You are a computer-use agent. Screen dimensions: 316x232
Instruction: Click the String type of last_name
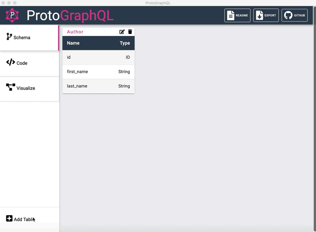tap(124, 86)
